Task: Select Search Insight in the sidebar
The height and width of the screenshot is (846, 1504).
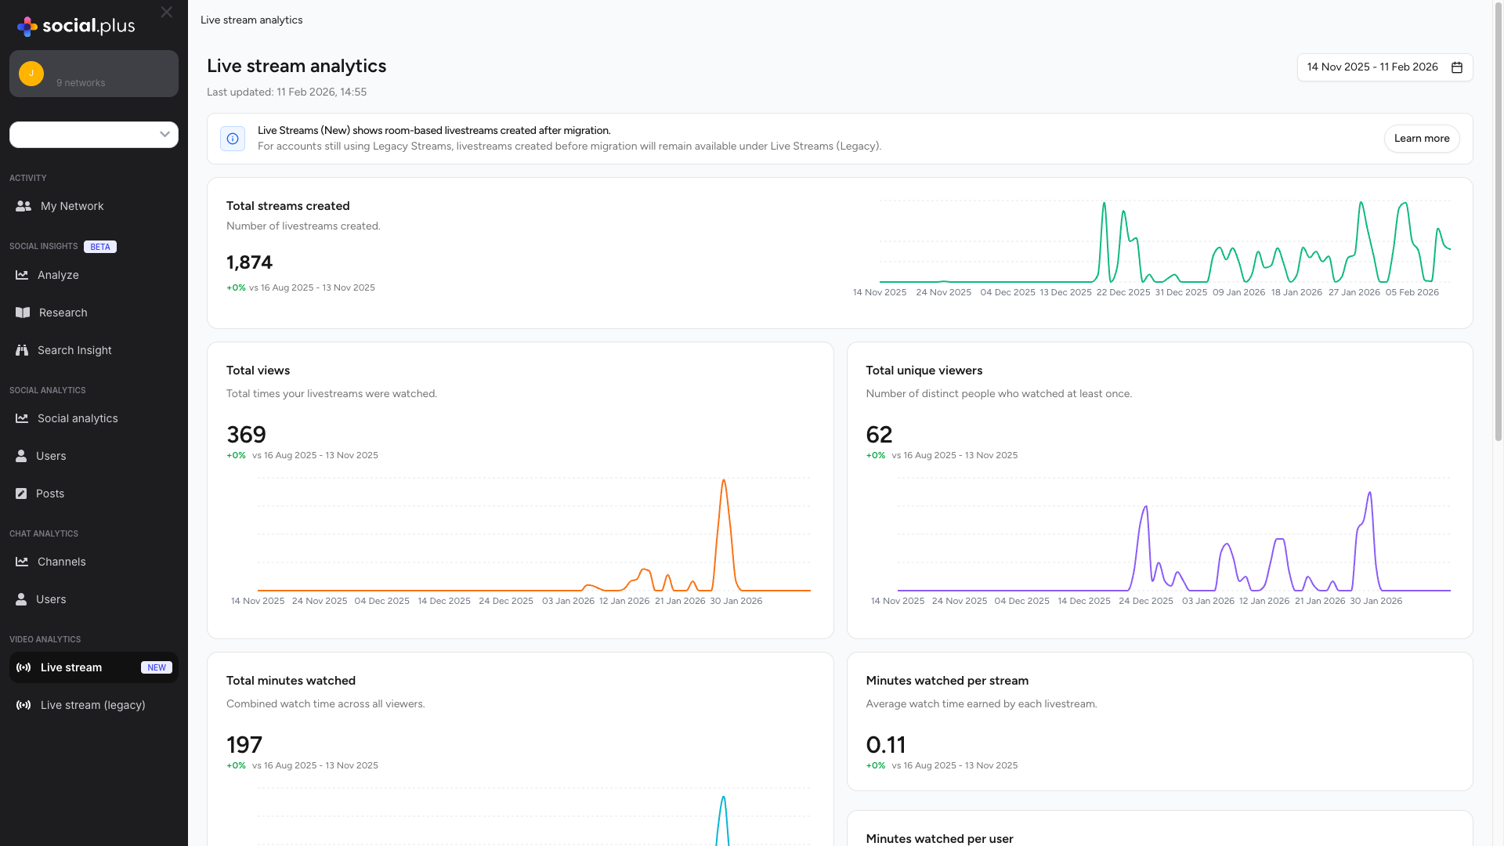Action: (x=74, y=350)
